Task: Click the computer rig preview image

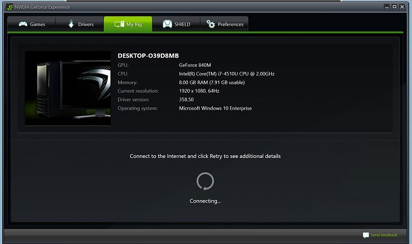Action: pyautogui.click(x=68, y=88)
